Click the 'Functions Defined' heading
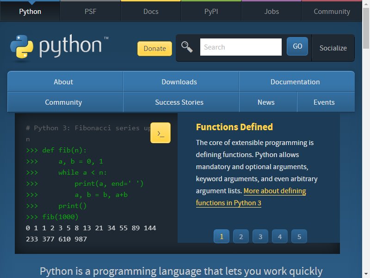370x278 pixels. click(x=234, y=127)
